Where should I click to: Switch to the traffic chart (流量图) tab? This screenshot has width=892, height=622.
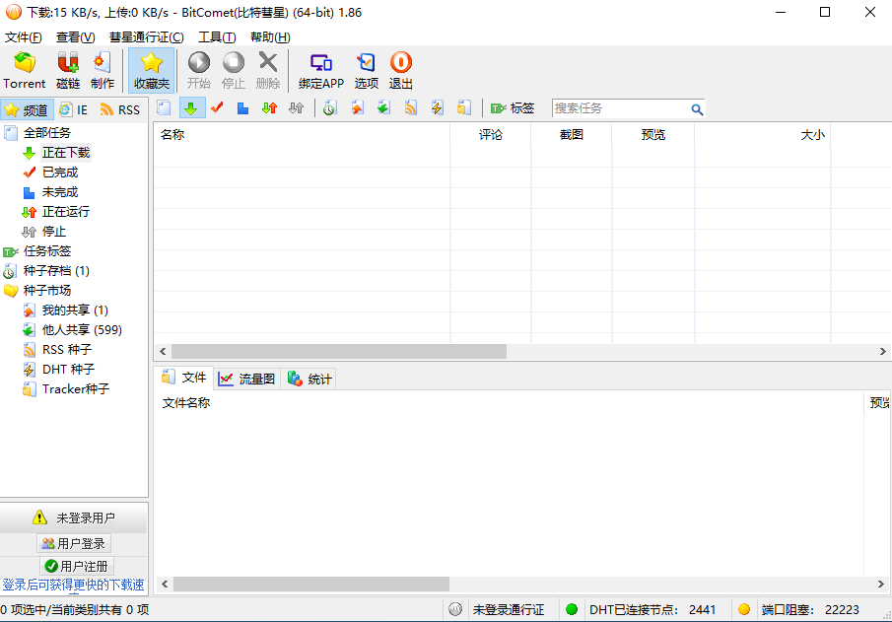[247, 378]
